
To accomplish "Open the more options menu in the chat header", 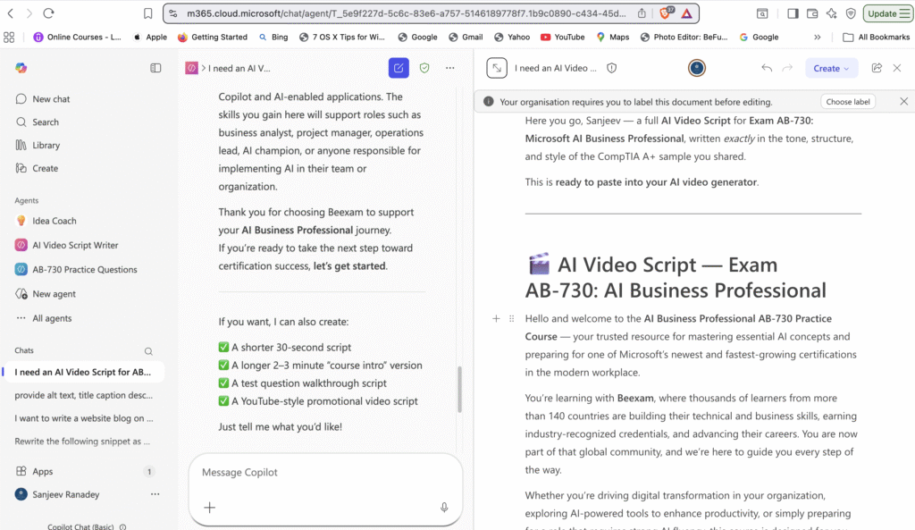I will coord(449,68).
